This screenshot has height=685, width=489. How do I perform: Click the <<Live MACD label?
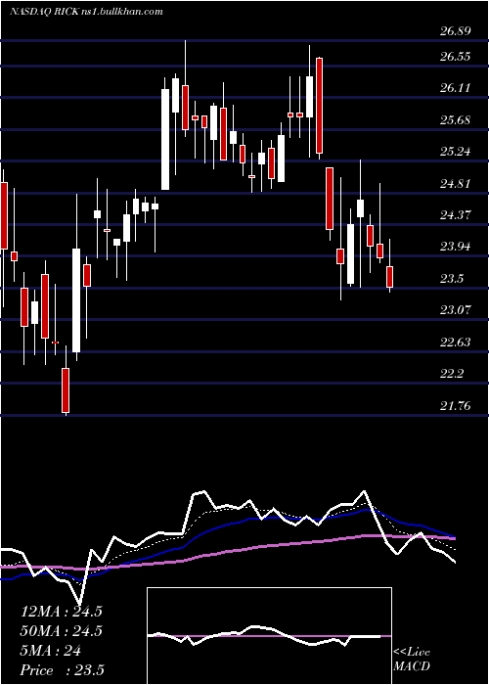click(412, 660)
